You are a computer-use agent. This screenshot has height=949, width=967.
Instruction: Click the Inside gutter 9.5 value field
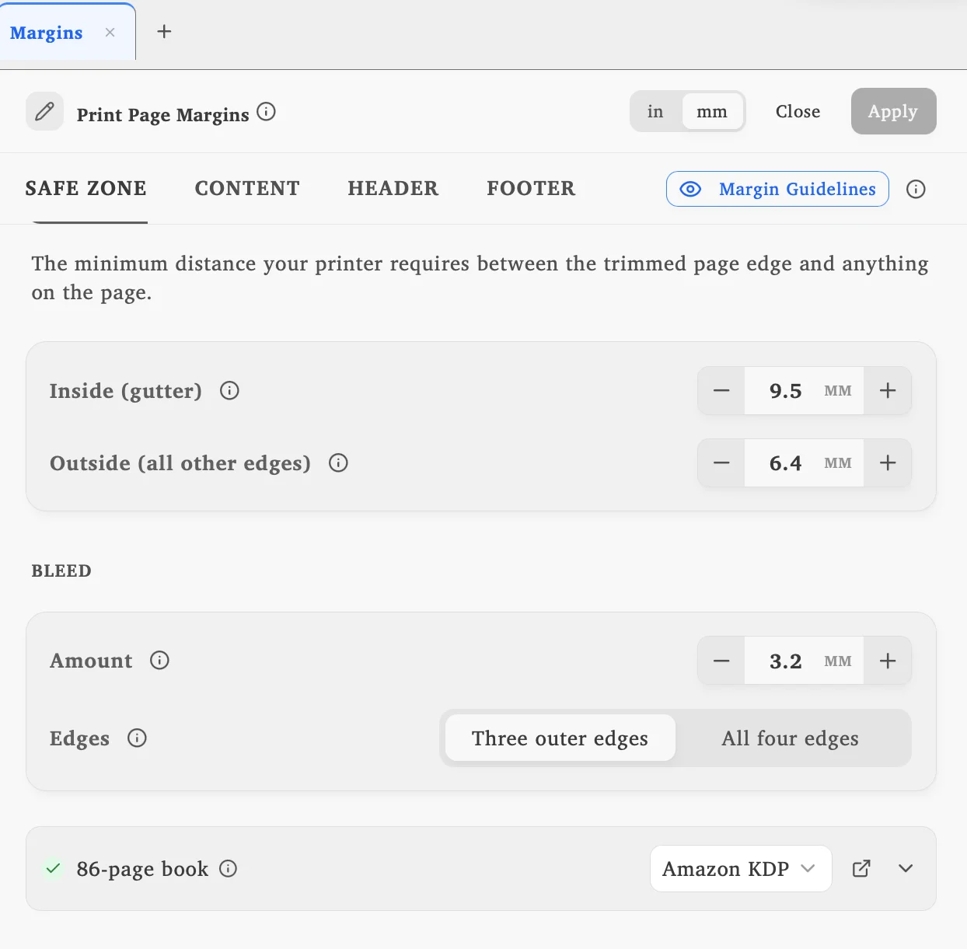pyautogui.click(x=804, y=390)
